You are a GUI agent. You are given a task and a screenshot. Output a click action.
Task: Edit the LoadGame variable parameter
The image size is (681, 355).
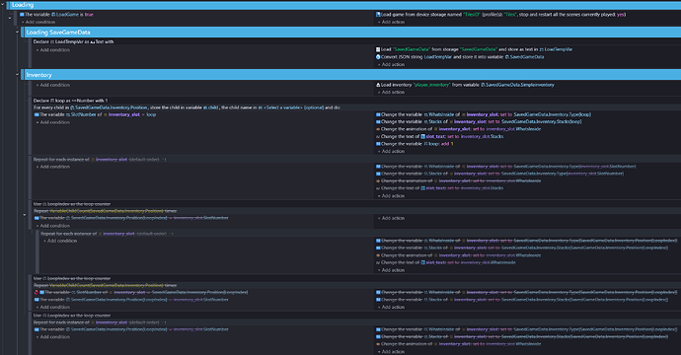point(65,15)
